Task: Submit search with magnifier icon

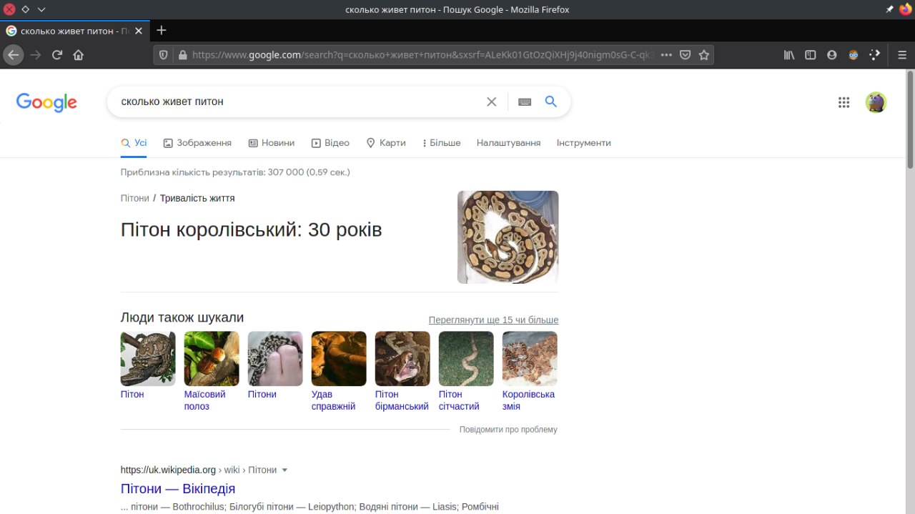Action: [551, 102]
